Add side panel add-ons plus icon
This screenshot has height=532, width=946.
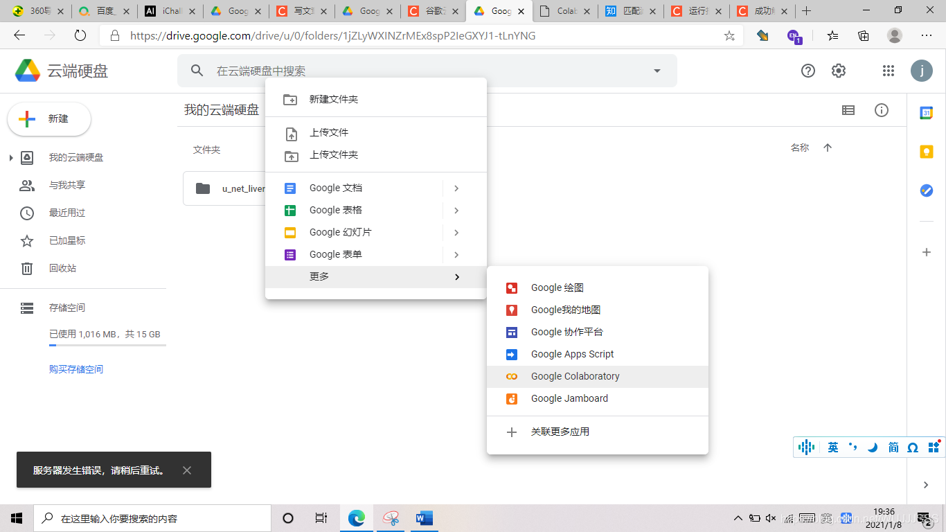pyautogui.click(x=927, y=252)
